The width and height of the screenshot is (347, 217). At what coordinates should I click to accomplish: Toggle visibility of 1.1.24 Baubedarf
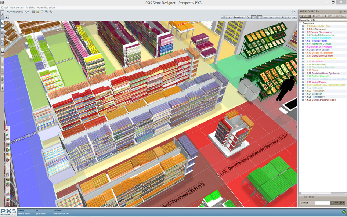(x=303, y=94)
